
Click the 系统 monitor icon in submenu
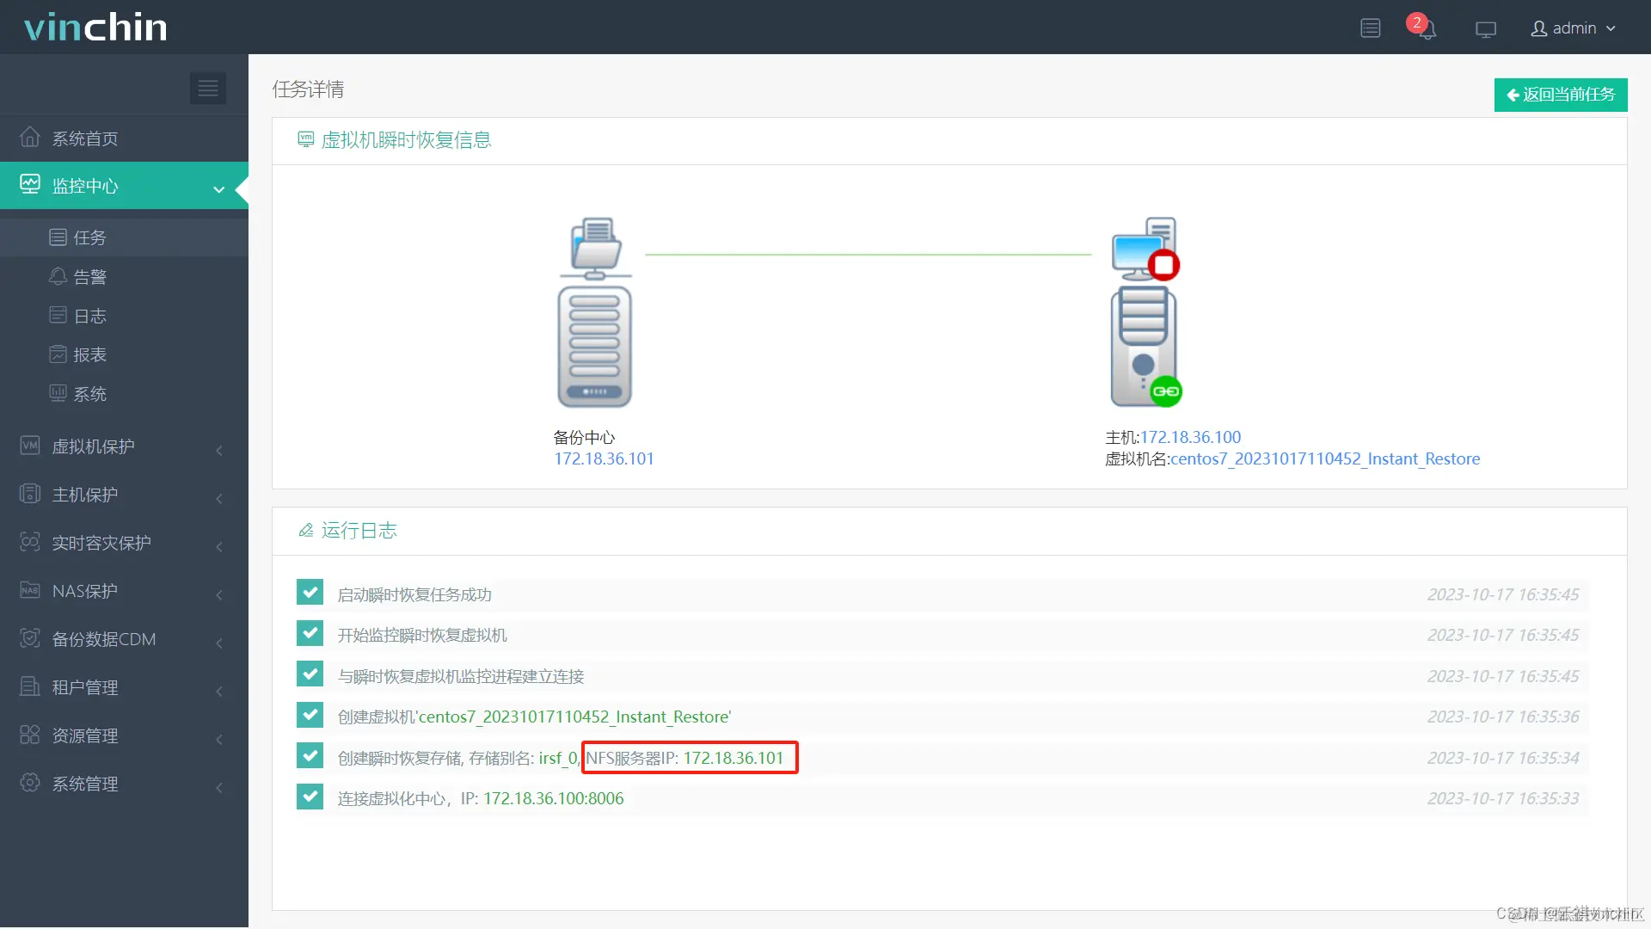point(58,393)
